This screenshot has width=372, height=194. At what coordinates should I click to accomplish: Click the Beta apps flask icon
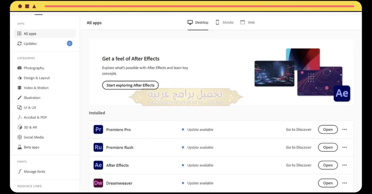click(x=20, y=147)
